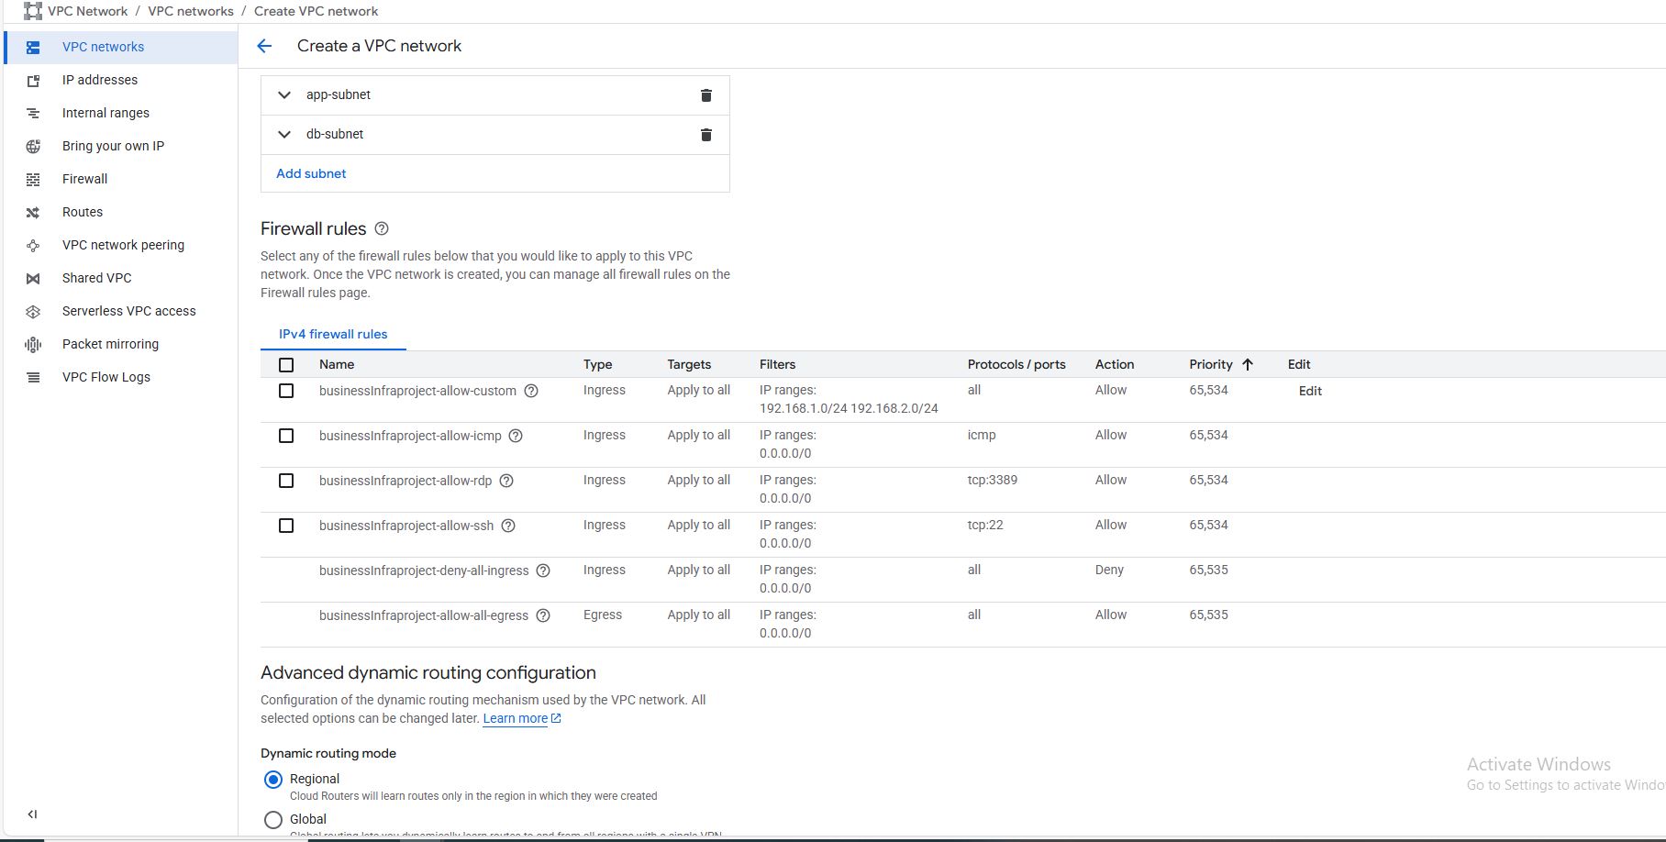Click the back arrow next to Create a VPC network
Viewport: 1666px width, 842px height.
pyautogui.click(x=264, y=46)
